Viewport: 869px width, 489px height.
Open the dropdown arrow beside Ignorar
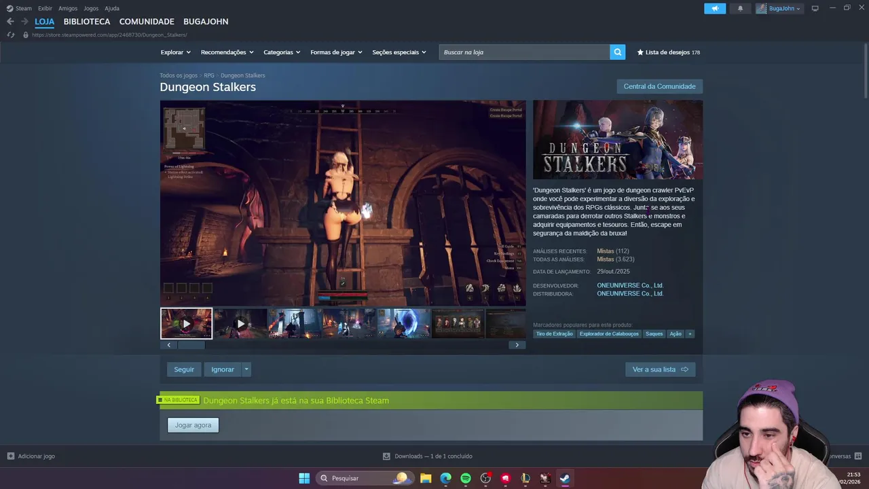point(246,369)
